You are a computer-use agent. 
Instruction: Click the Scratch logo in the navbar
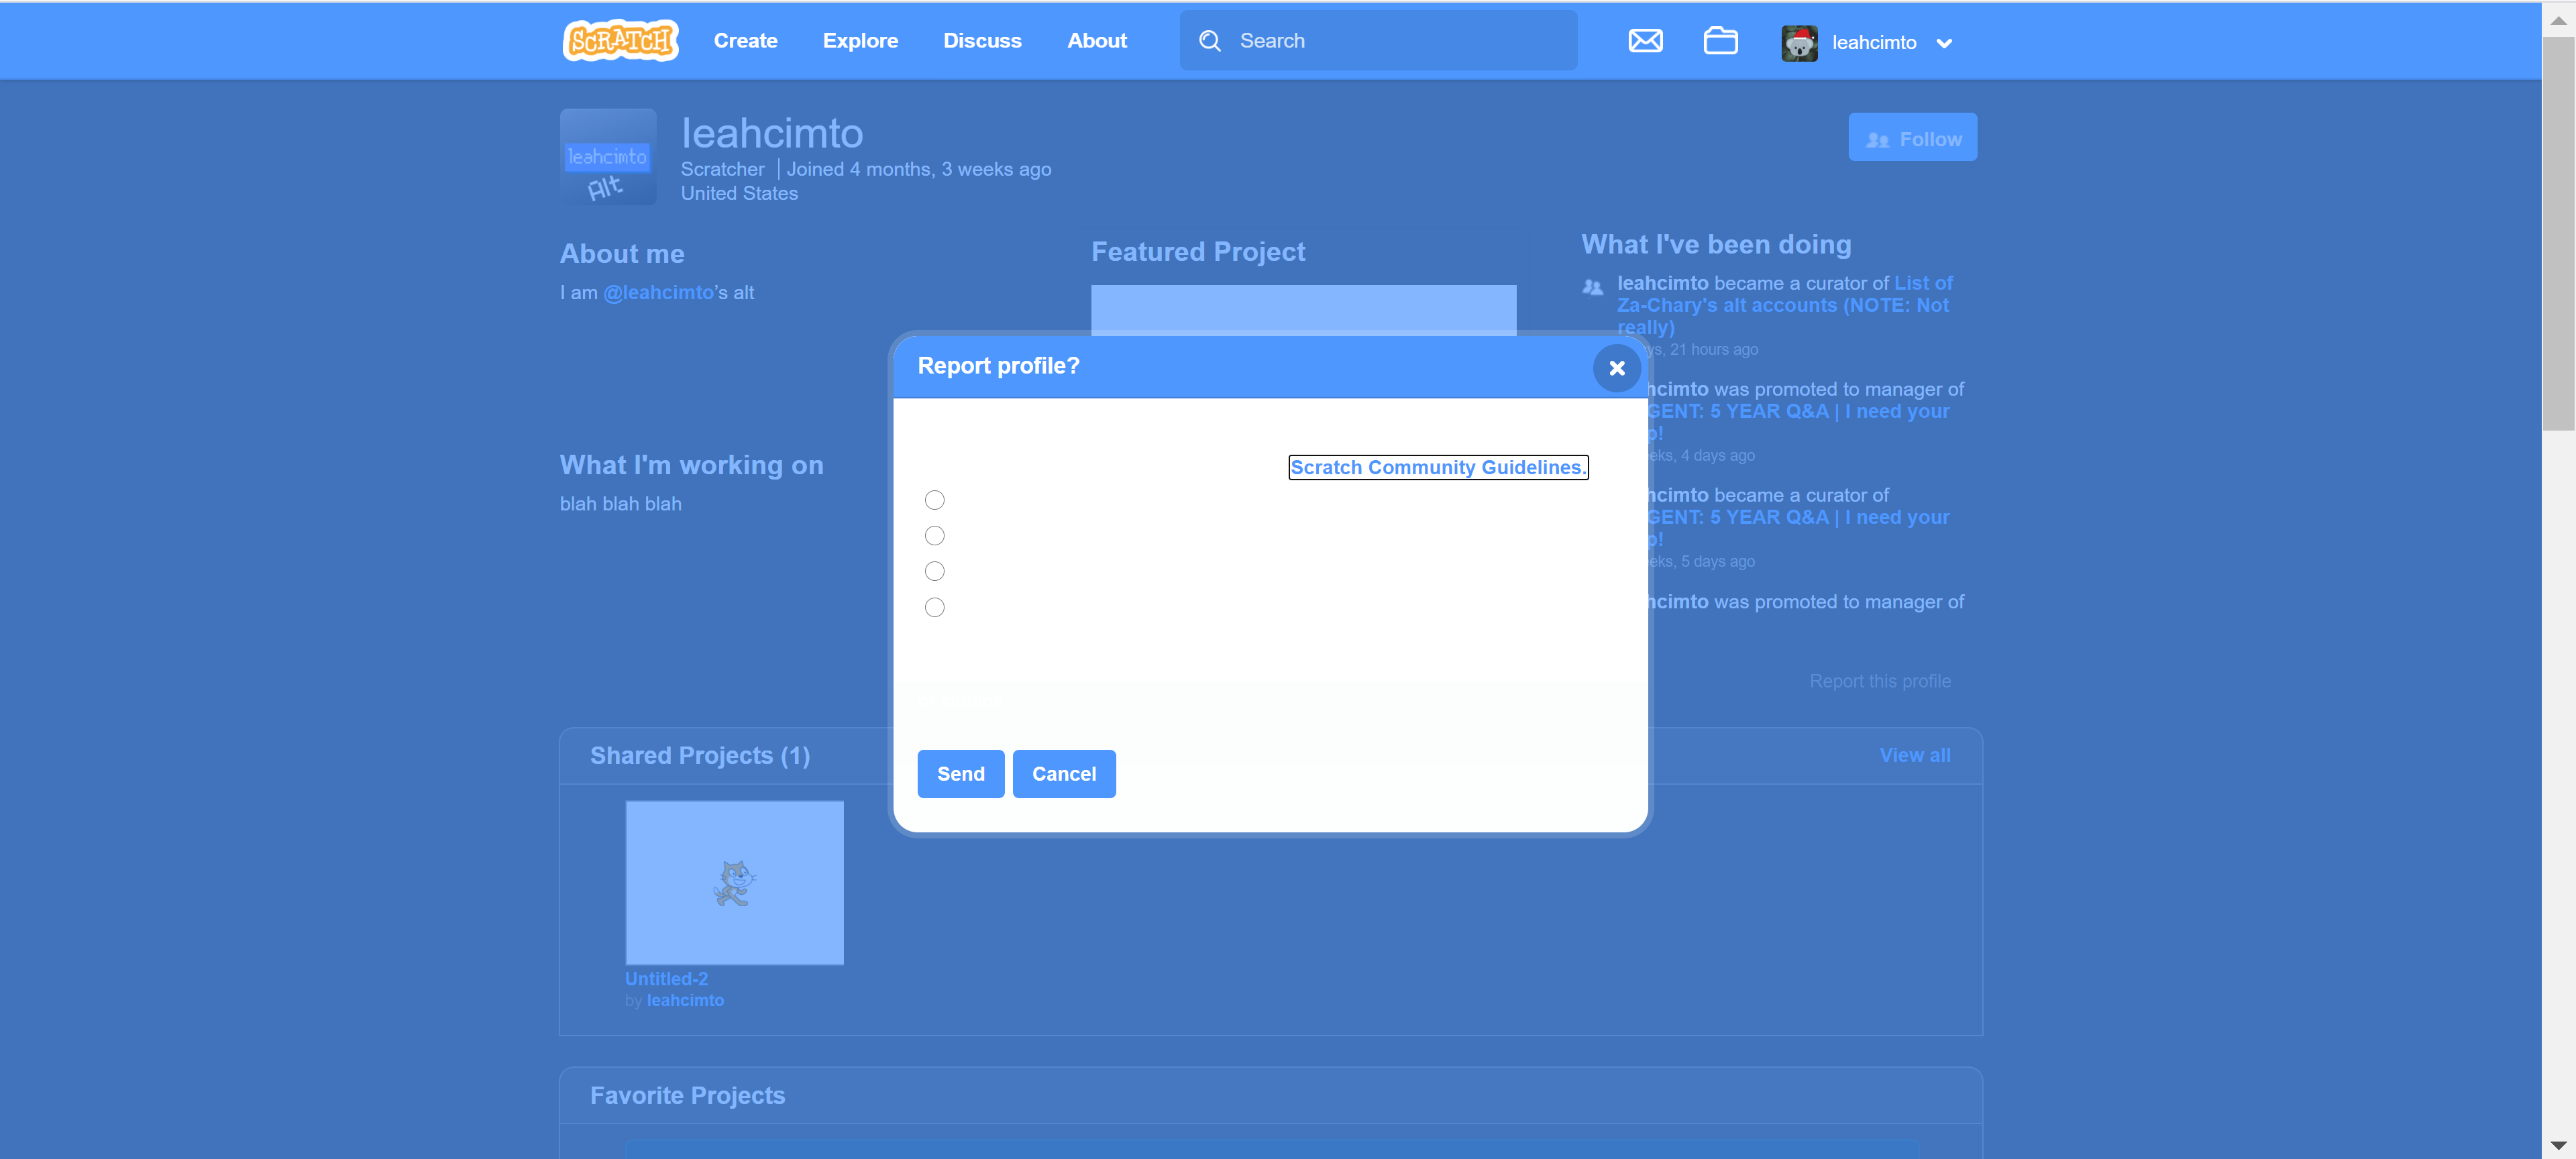point(621,41)
